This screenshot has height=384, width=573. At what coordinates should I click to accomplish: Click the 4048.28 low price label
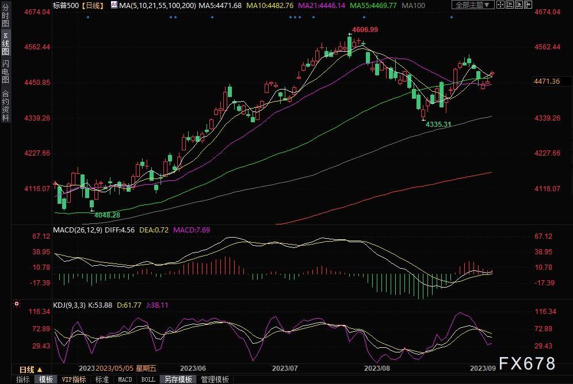tap(107, 215)
